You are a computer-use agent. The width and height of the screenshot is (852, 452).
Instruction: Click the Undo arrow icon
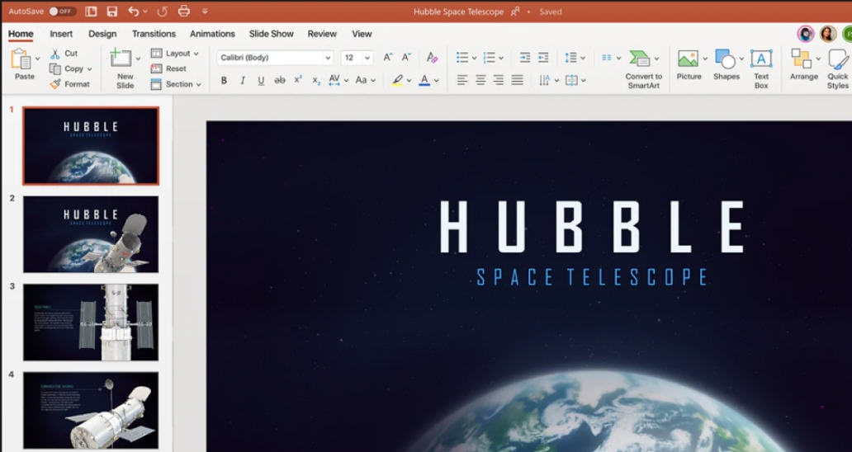point(134,12)
